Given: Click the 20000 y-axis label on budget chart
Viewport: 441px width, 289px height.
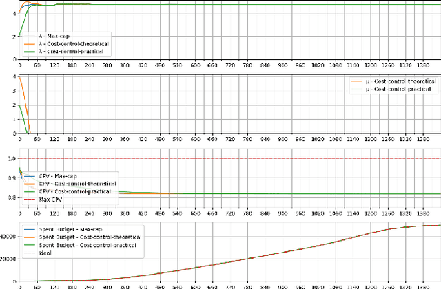Looking at the screenshot, I should (8, 259).
